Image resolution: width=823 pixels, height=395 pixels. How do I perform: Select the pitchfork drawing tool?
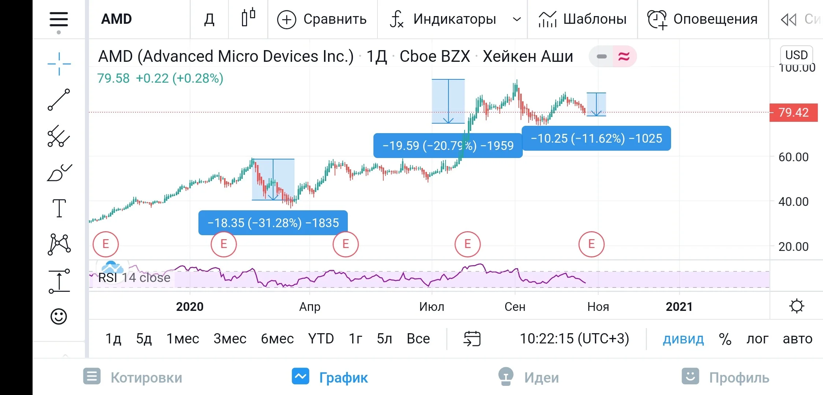59,136
